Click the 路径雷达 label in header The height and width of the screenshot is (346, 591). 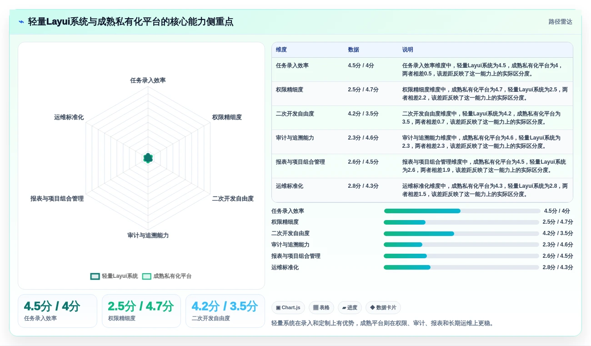tap(560, 22)
